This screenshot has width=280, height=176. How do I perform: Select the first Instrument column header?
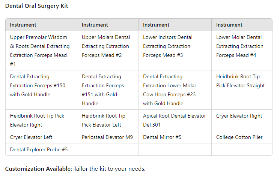pos(41,25)
